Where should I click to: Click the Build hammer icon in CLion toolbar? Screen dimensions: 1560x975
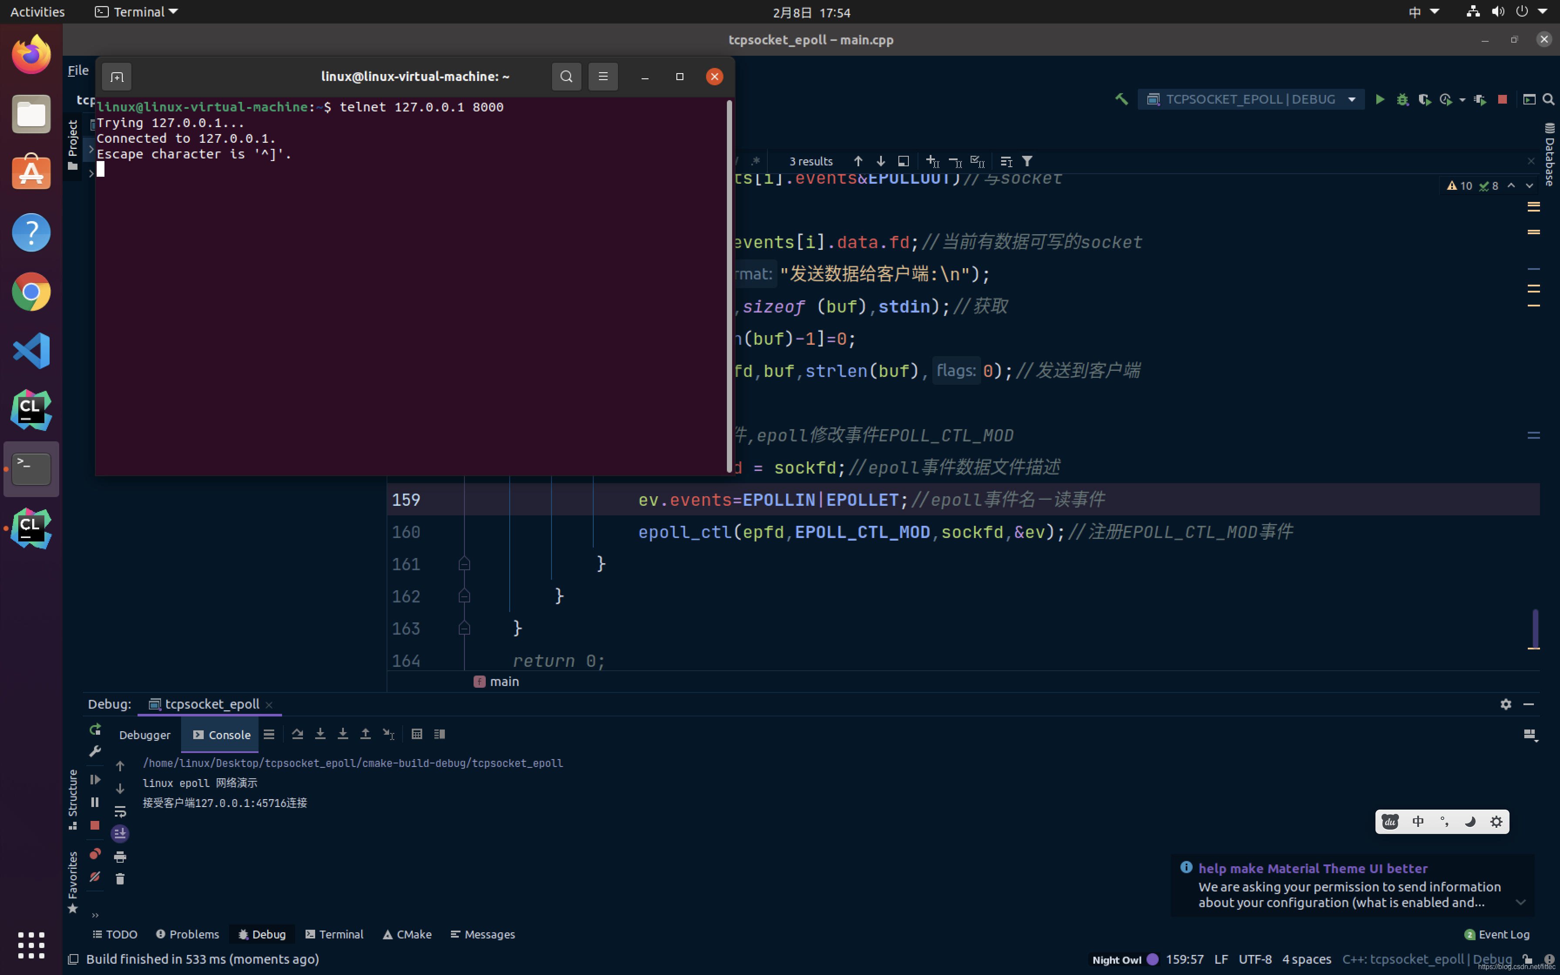[x=1122, y=99]
